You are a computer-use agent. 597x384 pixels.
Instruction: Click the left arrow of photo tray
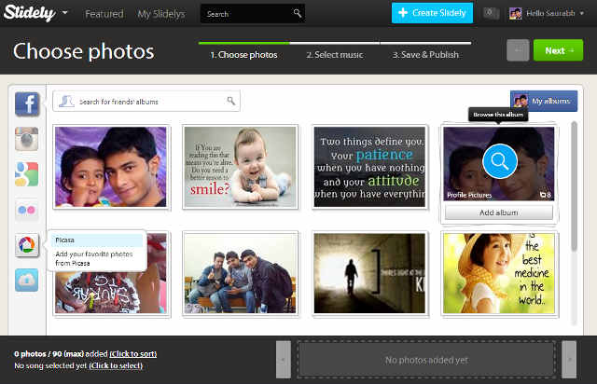pos(284,360)
